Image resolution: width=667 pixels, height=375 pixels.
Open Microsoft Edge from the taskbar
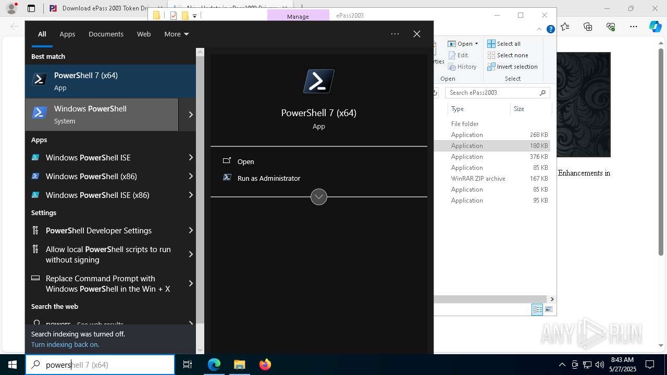[214, 365]
